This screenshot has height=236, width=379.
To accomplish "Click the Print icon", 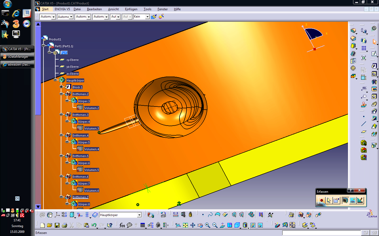I will (x=64, y=225).
